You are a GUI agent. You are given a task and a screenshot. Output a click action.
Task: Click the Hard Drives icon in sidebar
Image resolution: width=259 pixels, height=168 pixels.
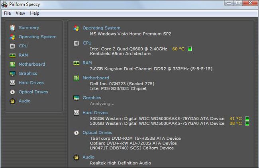(12, 83)
